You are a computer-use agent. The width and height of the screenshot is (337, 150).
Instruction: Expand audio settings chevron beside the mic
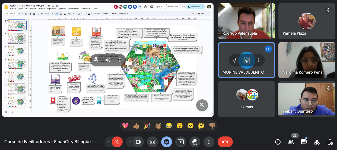(109, 142)
